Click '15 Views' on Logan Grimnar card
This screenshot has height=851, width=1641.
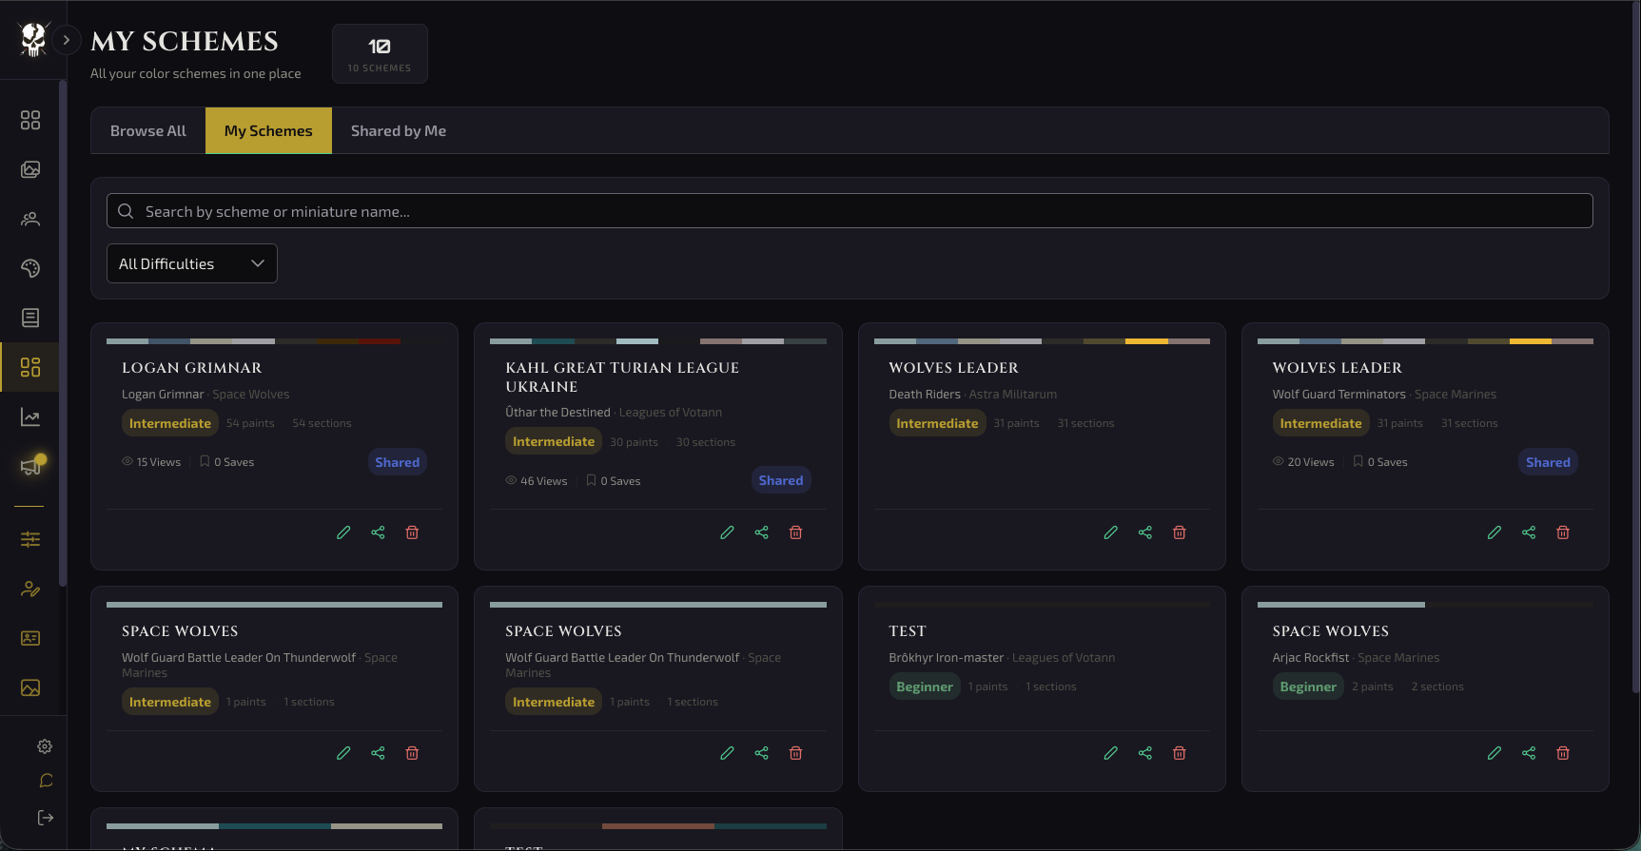tap(151, 462)
